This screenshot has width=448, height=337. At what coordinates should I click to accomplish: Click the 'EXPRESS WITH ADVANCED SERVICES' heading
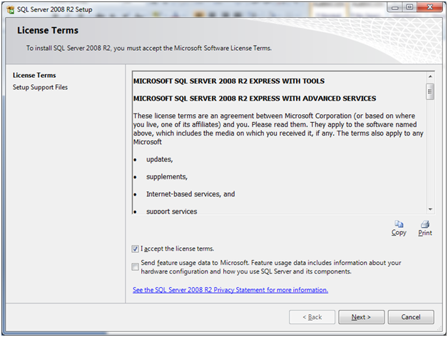click(x=255, y=99)
